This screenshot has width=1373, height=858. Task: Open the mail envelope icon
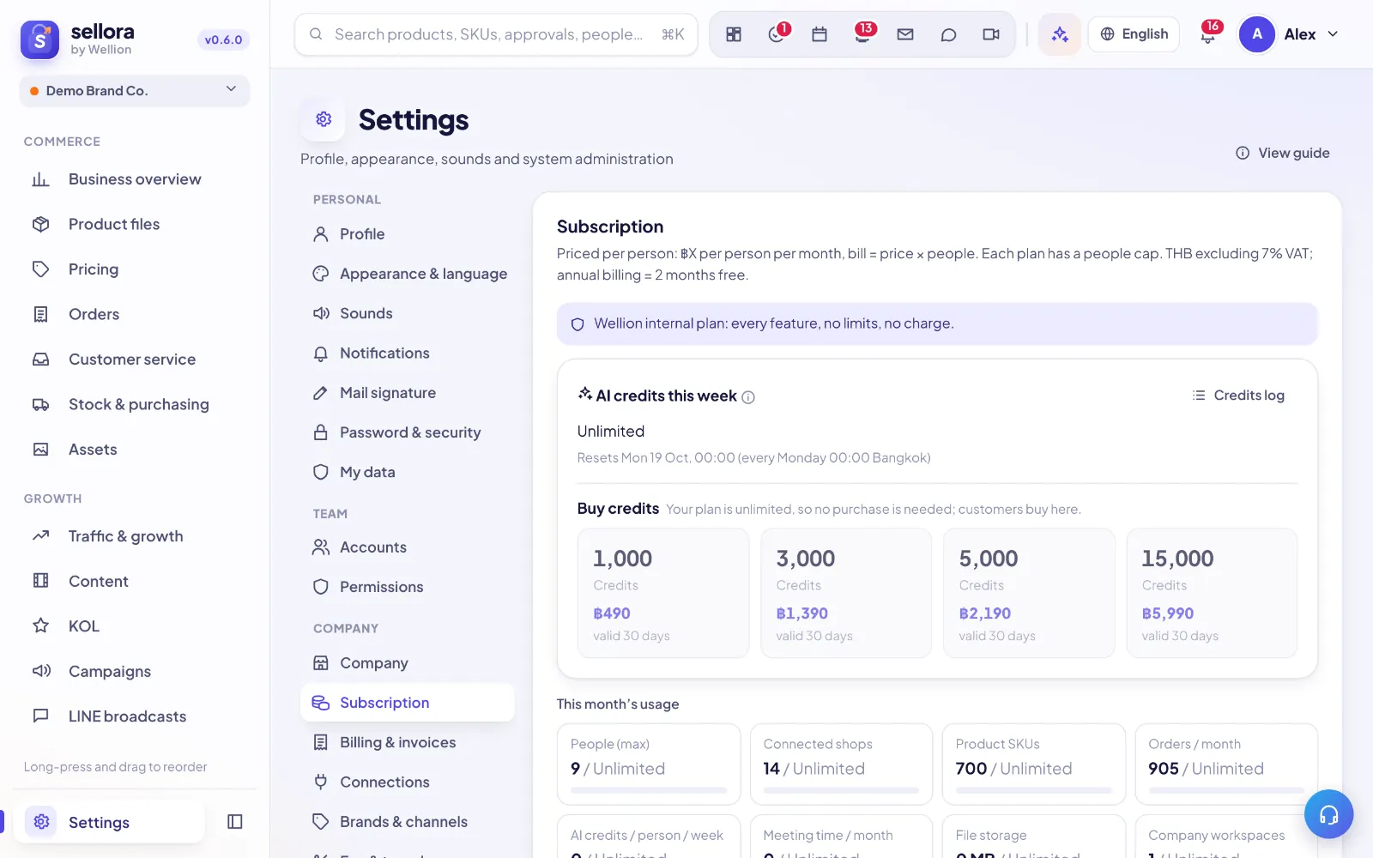click(905, 34)
